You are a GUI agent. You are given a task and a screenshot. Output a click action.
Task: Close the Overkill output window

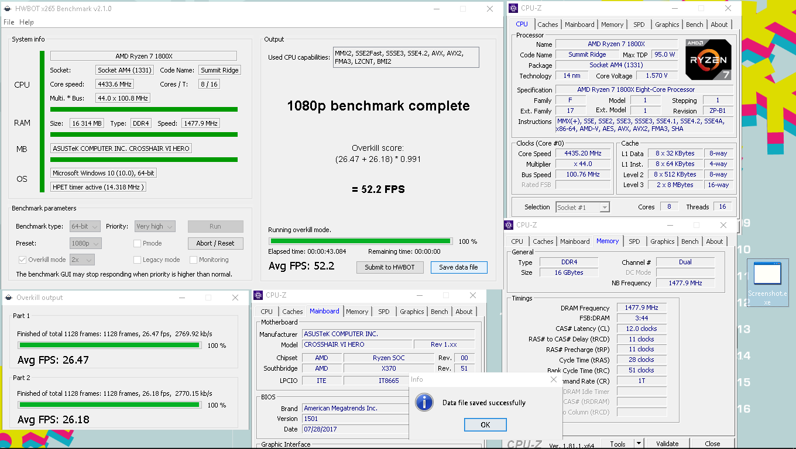[x=235, y=298]
